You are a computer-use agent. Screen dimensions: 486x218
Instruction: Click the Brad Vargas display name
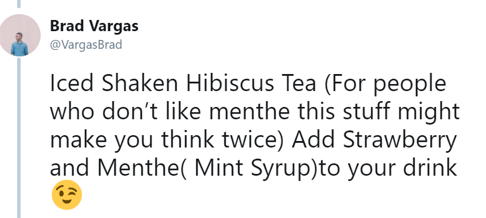pyautogui.click(x=94, y=26)
